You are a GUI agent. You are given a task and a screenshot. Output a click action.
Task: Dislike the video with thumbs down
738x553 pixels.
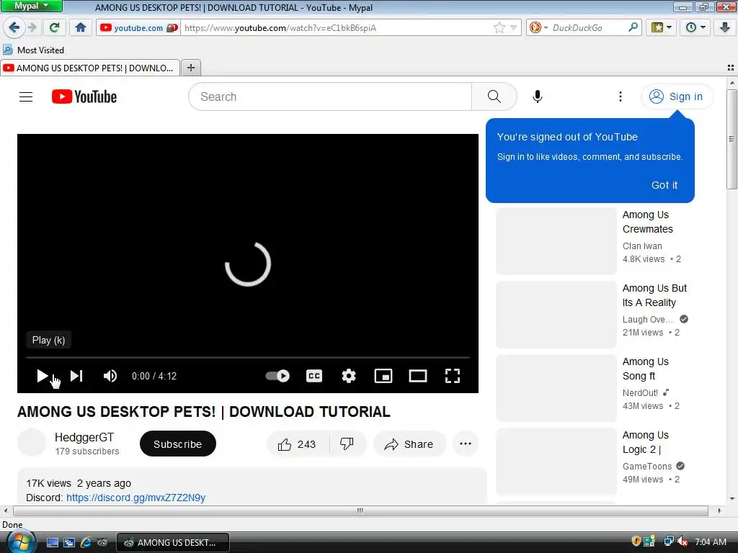[x=347, y=444]
